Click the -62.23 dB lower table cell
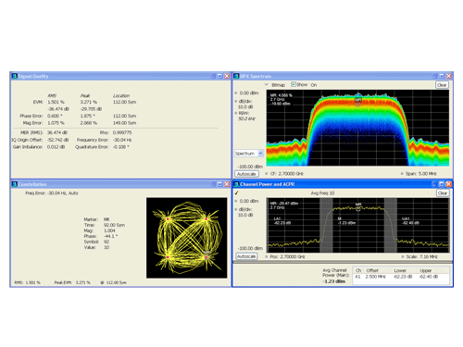This screenshot has height=347, width=463. point(403,277)
